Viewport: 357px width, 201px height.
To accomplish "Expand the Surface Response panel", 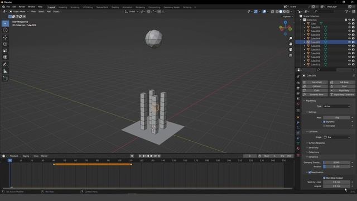I will pos(316,143).
